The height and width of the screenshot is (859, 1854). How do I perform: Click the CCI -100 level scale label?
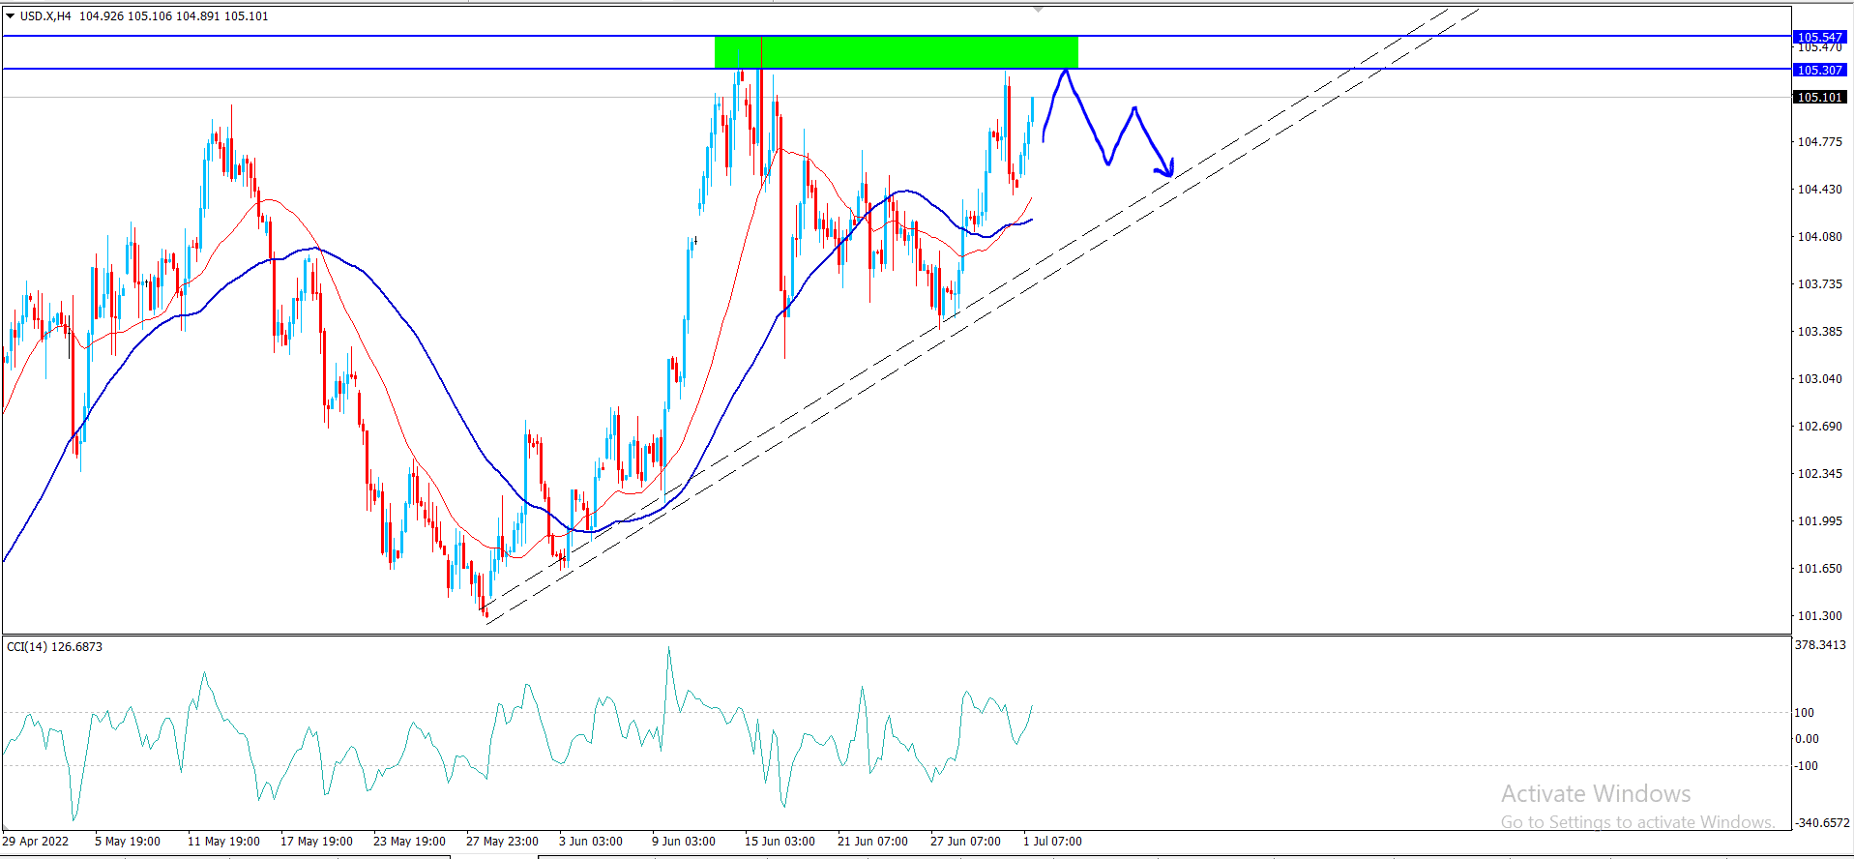(1806, 766)
